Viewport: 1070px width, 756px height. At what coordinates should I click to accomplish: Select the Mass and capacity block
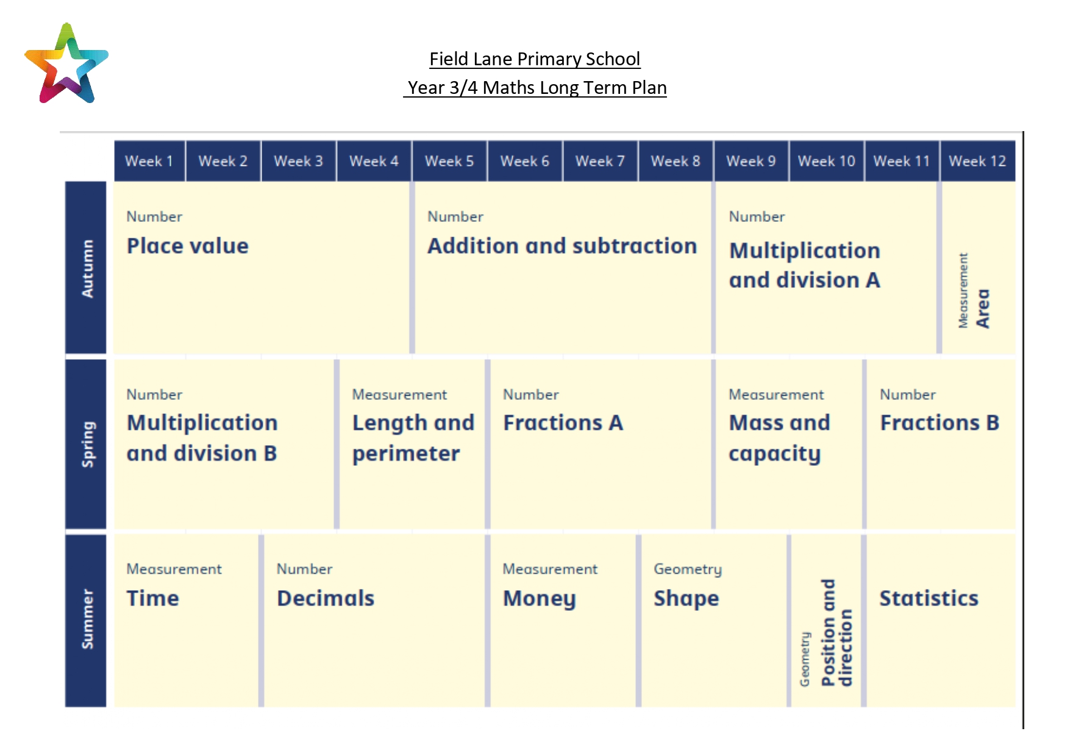pyautogui.click(x=789, y=444)
